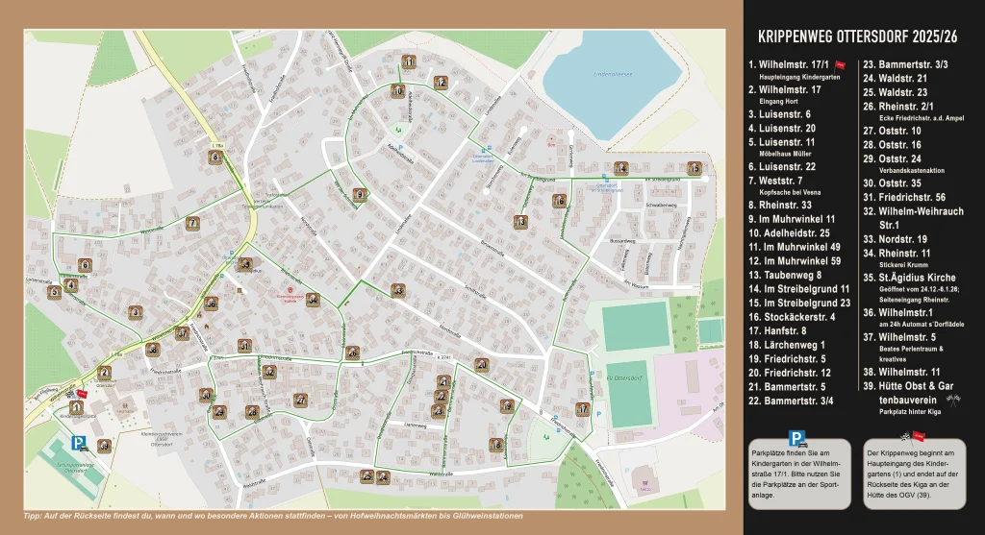Select station marker 14 on Im Streibelgrund

point(621,167)
